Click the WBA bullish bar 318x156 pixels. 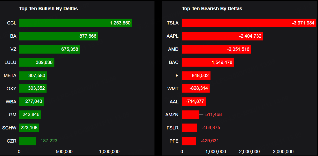click(x=31, y=102)
